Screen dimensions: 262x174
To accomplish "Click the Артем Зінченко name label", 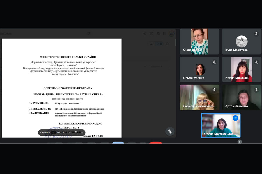I will pyautogui.click(x=236, y=106).
